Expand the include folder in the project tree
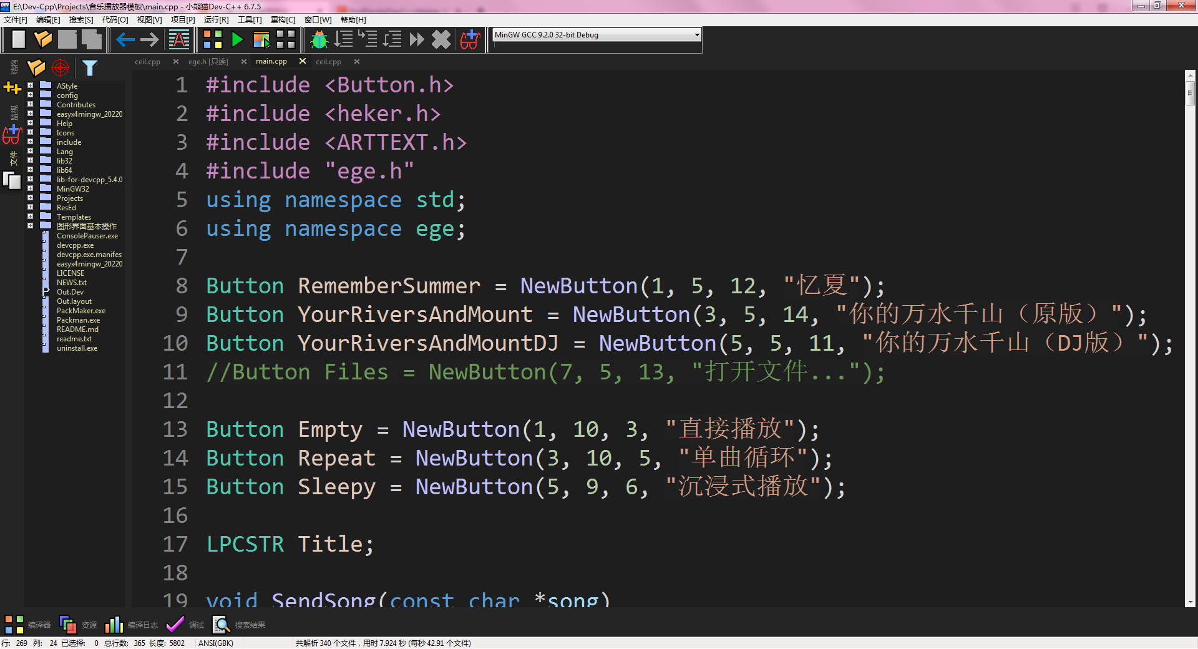 tap(30, 142)
